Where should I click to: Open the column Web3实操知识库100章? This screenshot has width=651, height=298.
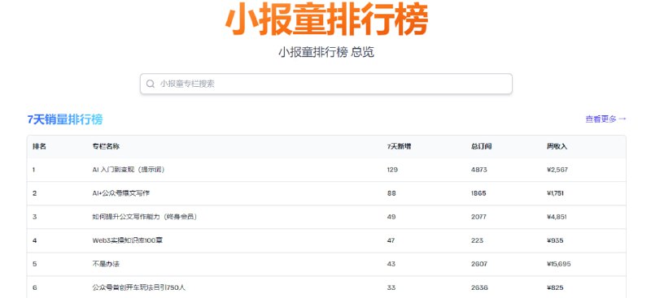(127, 240)
